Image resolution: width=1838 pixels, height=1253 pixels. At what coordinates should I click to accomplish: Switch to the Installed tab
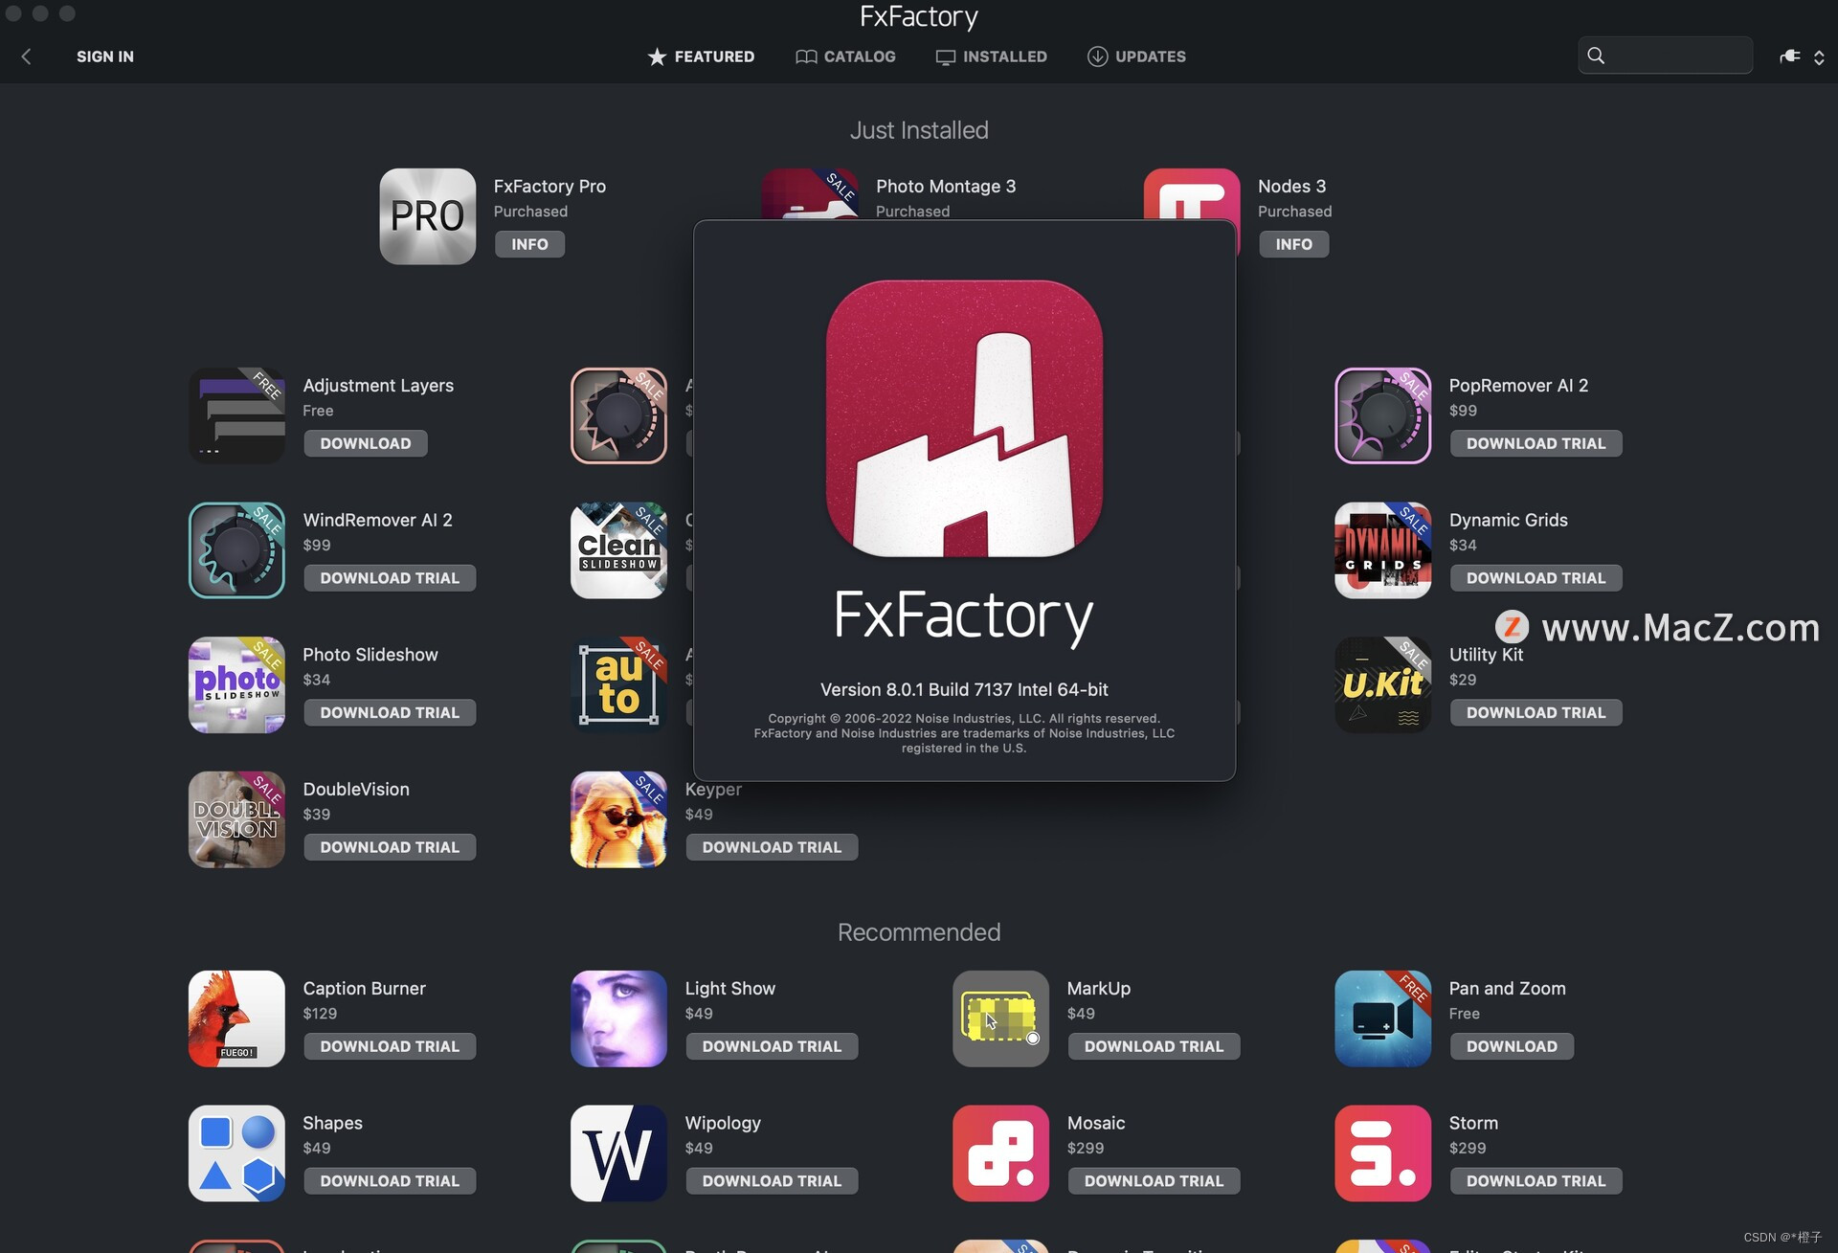point(991,56)
